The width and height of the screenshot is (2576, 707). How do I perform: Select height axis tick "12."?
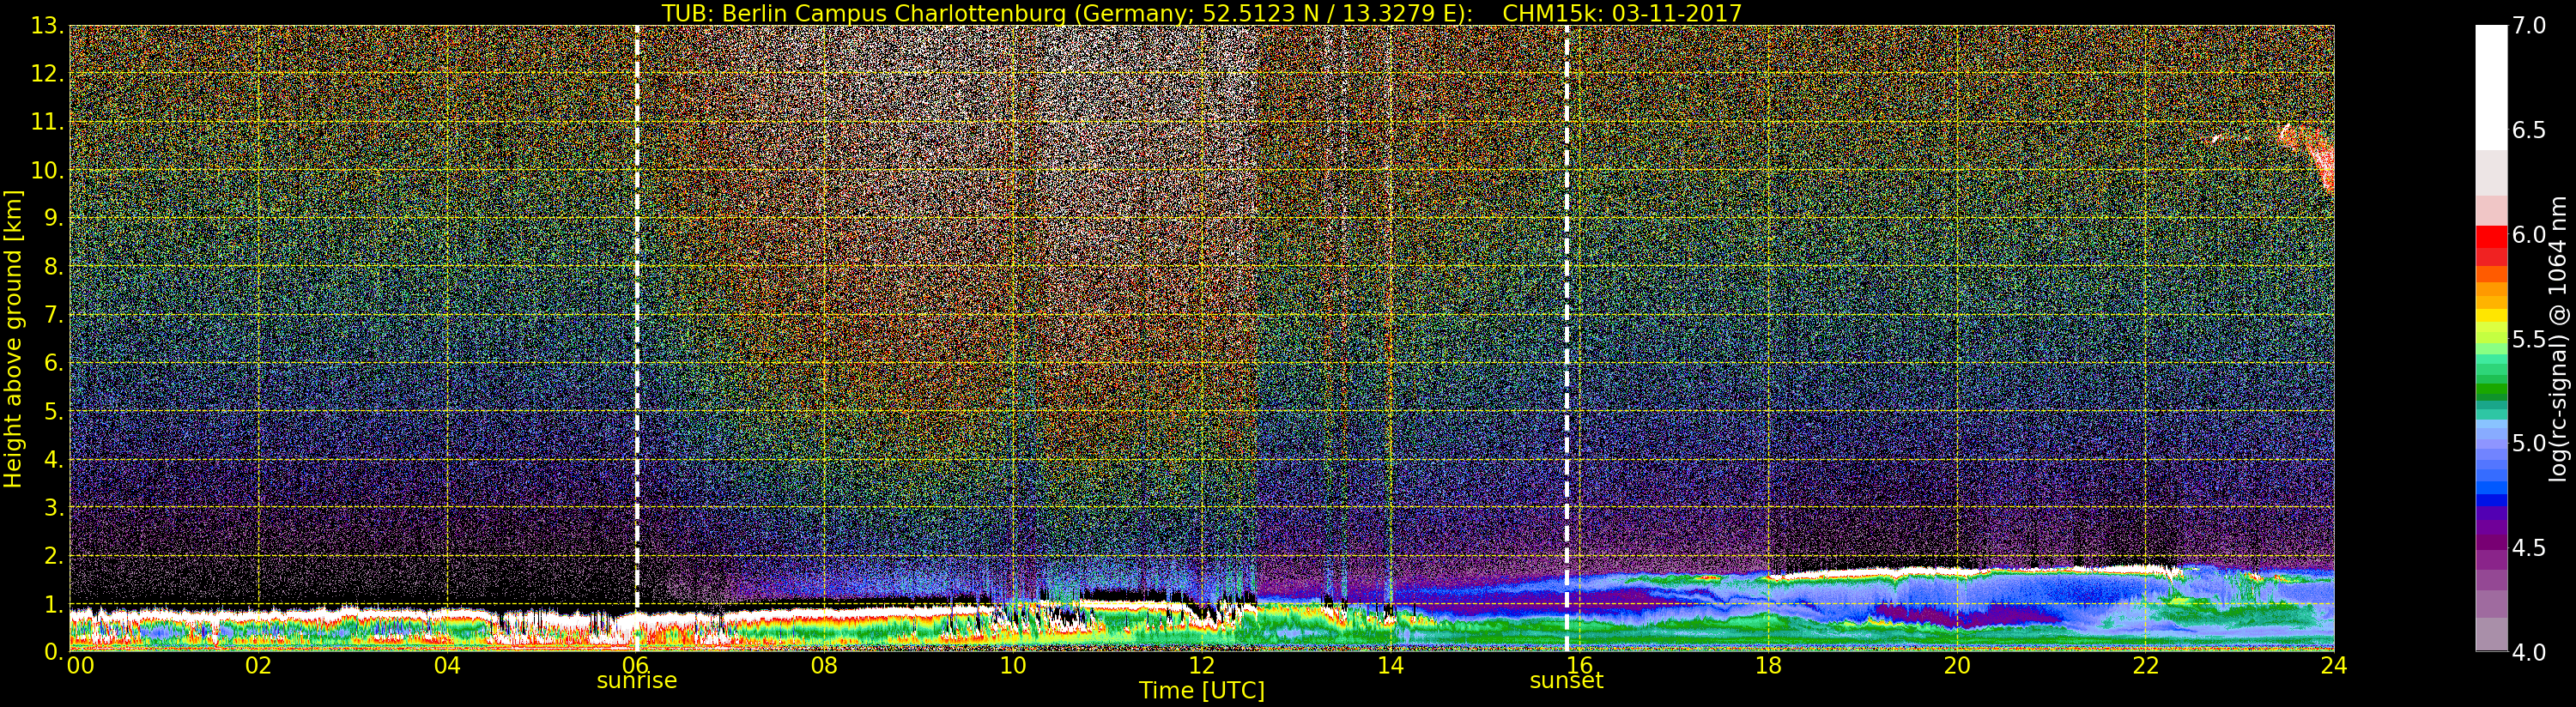[x=47, y=74]
